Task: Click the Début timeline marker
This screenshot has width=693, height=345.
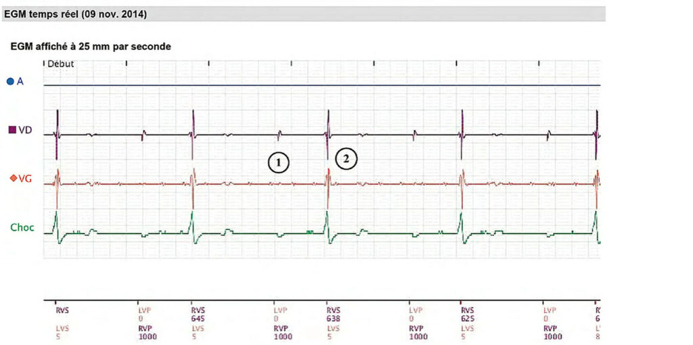Action: click(x=60, y=64)
